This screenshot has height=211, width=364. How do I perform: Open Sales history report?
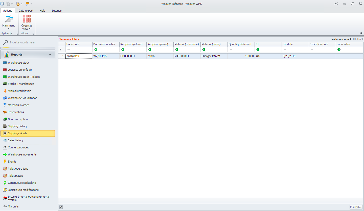click(28, 140)
